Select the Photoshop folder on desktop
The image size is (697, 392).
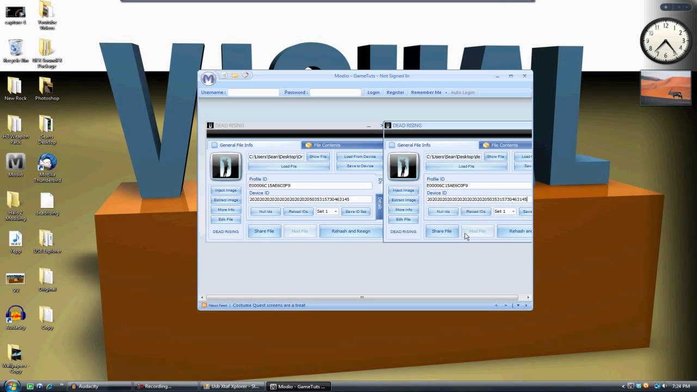(47, 89)
